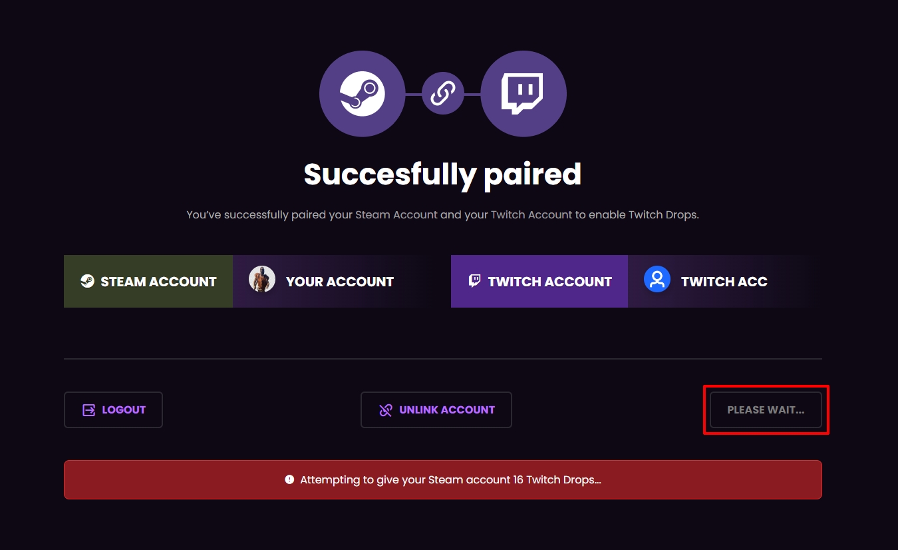Click the chain link icon between logos

point(442,94)
